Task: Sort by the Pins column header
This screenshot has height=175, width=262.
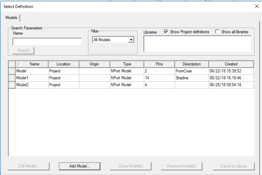Action: coord(159,64)
